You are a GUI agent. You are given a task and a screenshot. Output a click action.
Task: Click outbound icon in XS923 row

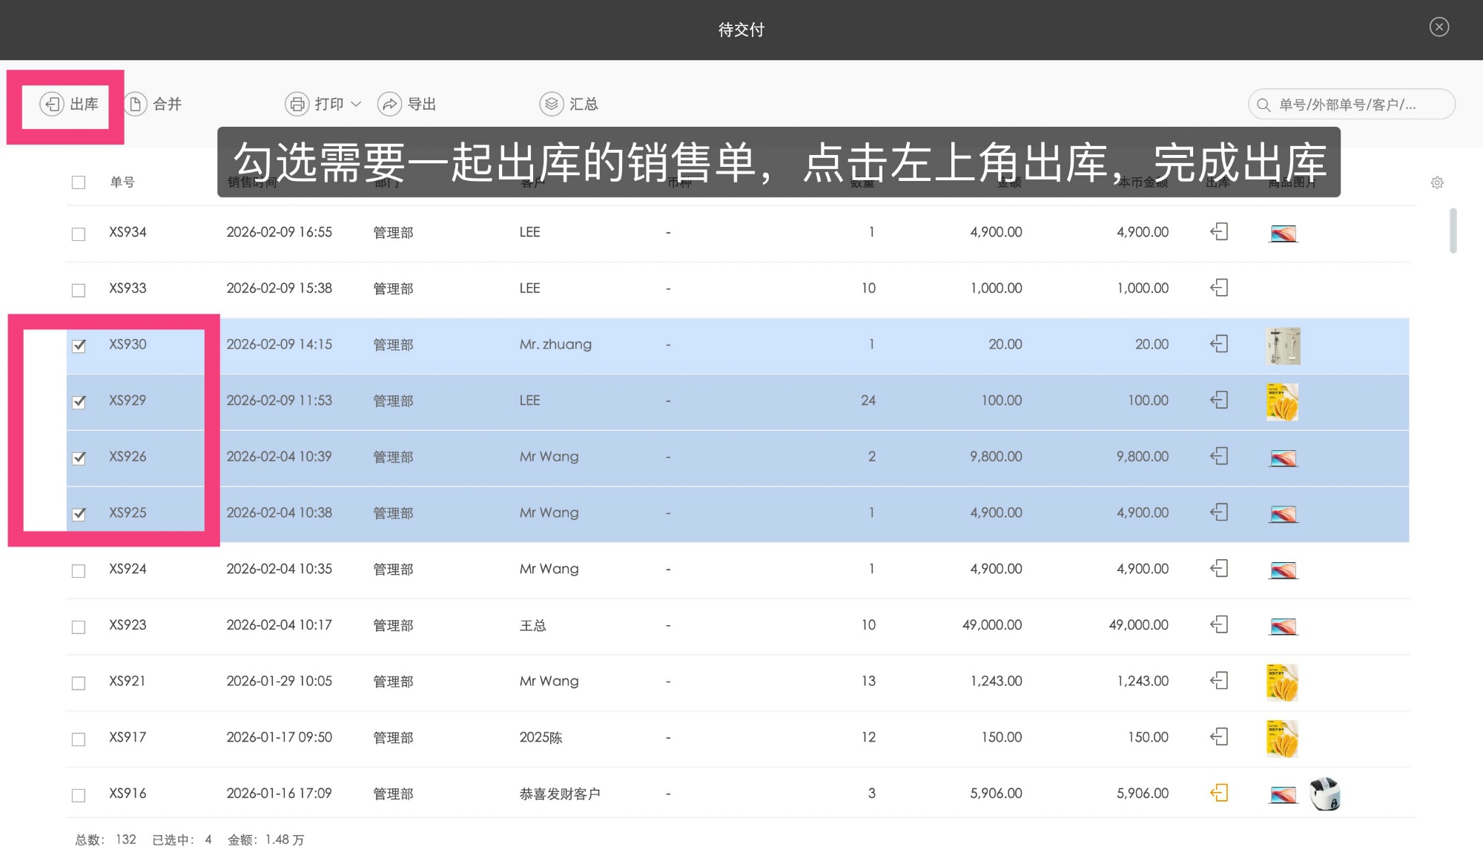point(1219,625)
